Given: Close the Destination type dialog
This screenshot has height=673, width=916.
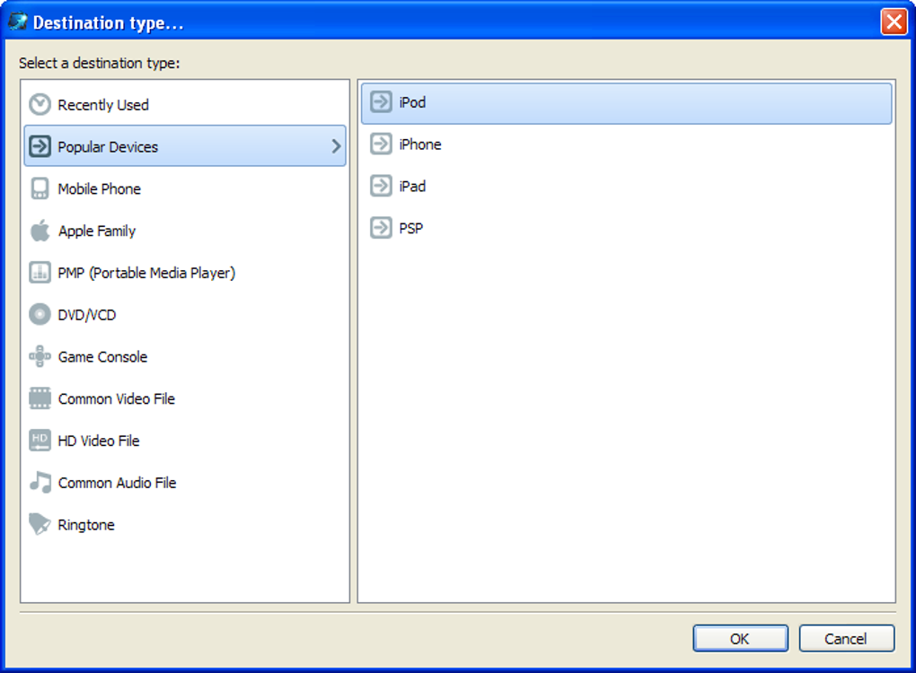Looking at the screenshot, I should click(x=894, y=22).
